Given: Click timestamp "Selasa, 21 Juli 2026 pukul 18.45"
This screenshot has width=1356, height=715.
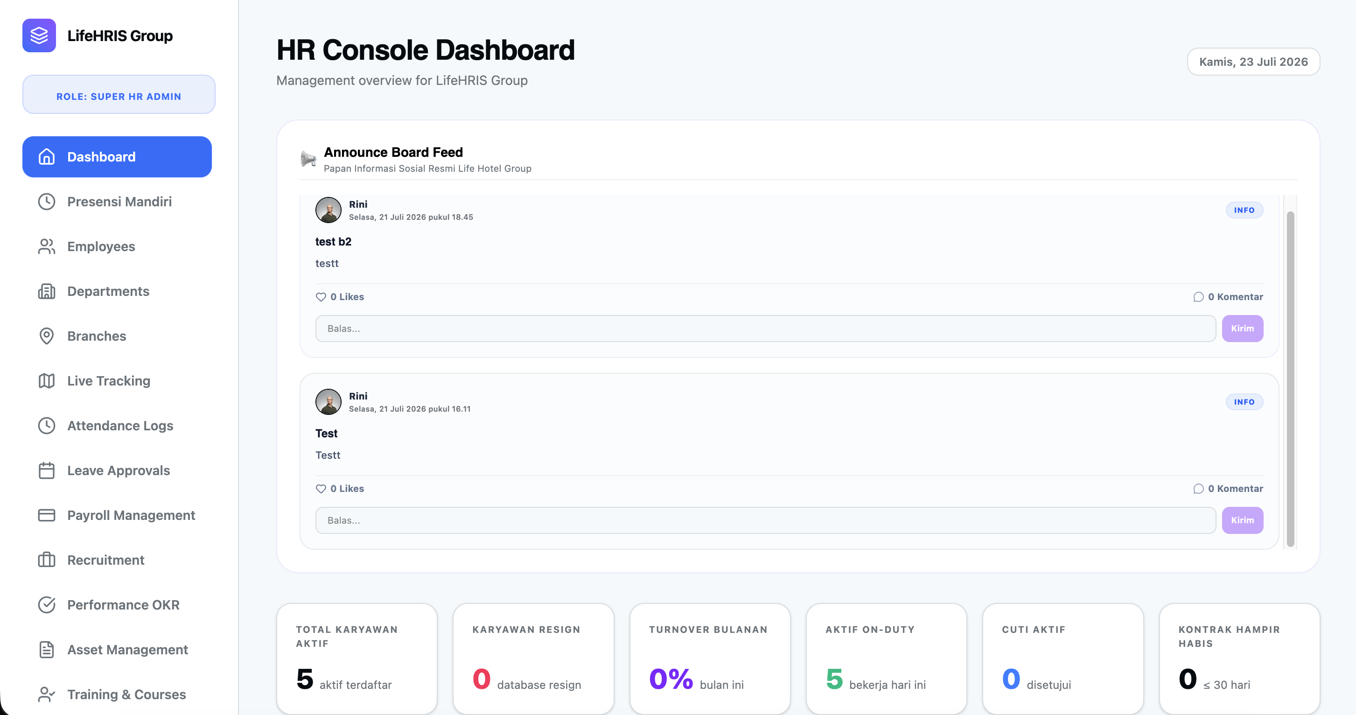Looking at the screenshot, I should 411,217.
